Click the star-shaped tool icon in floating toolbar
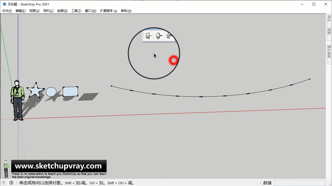 tap(169, 36)
